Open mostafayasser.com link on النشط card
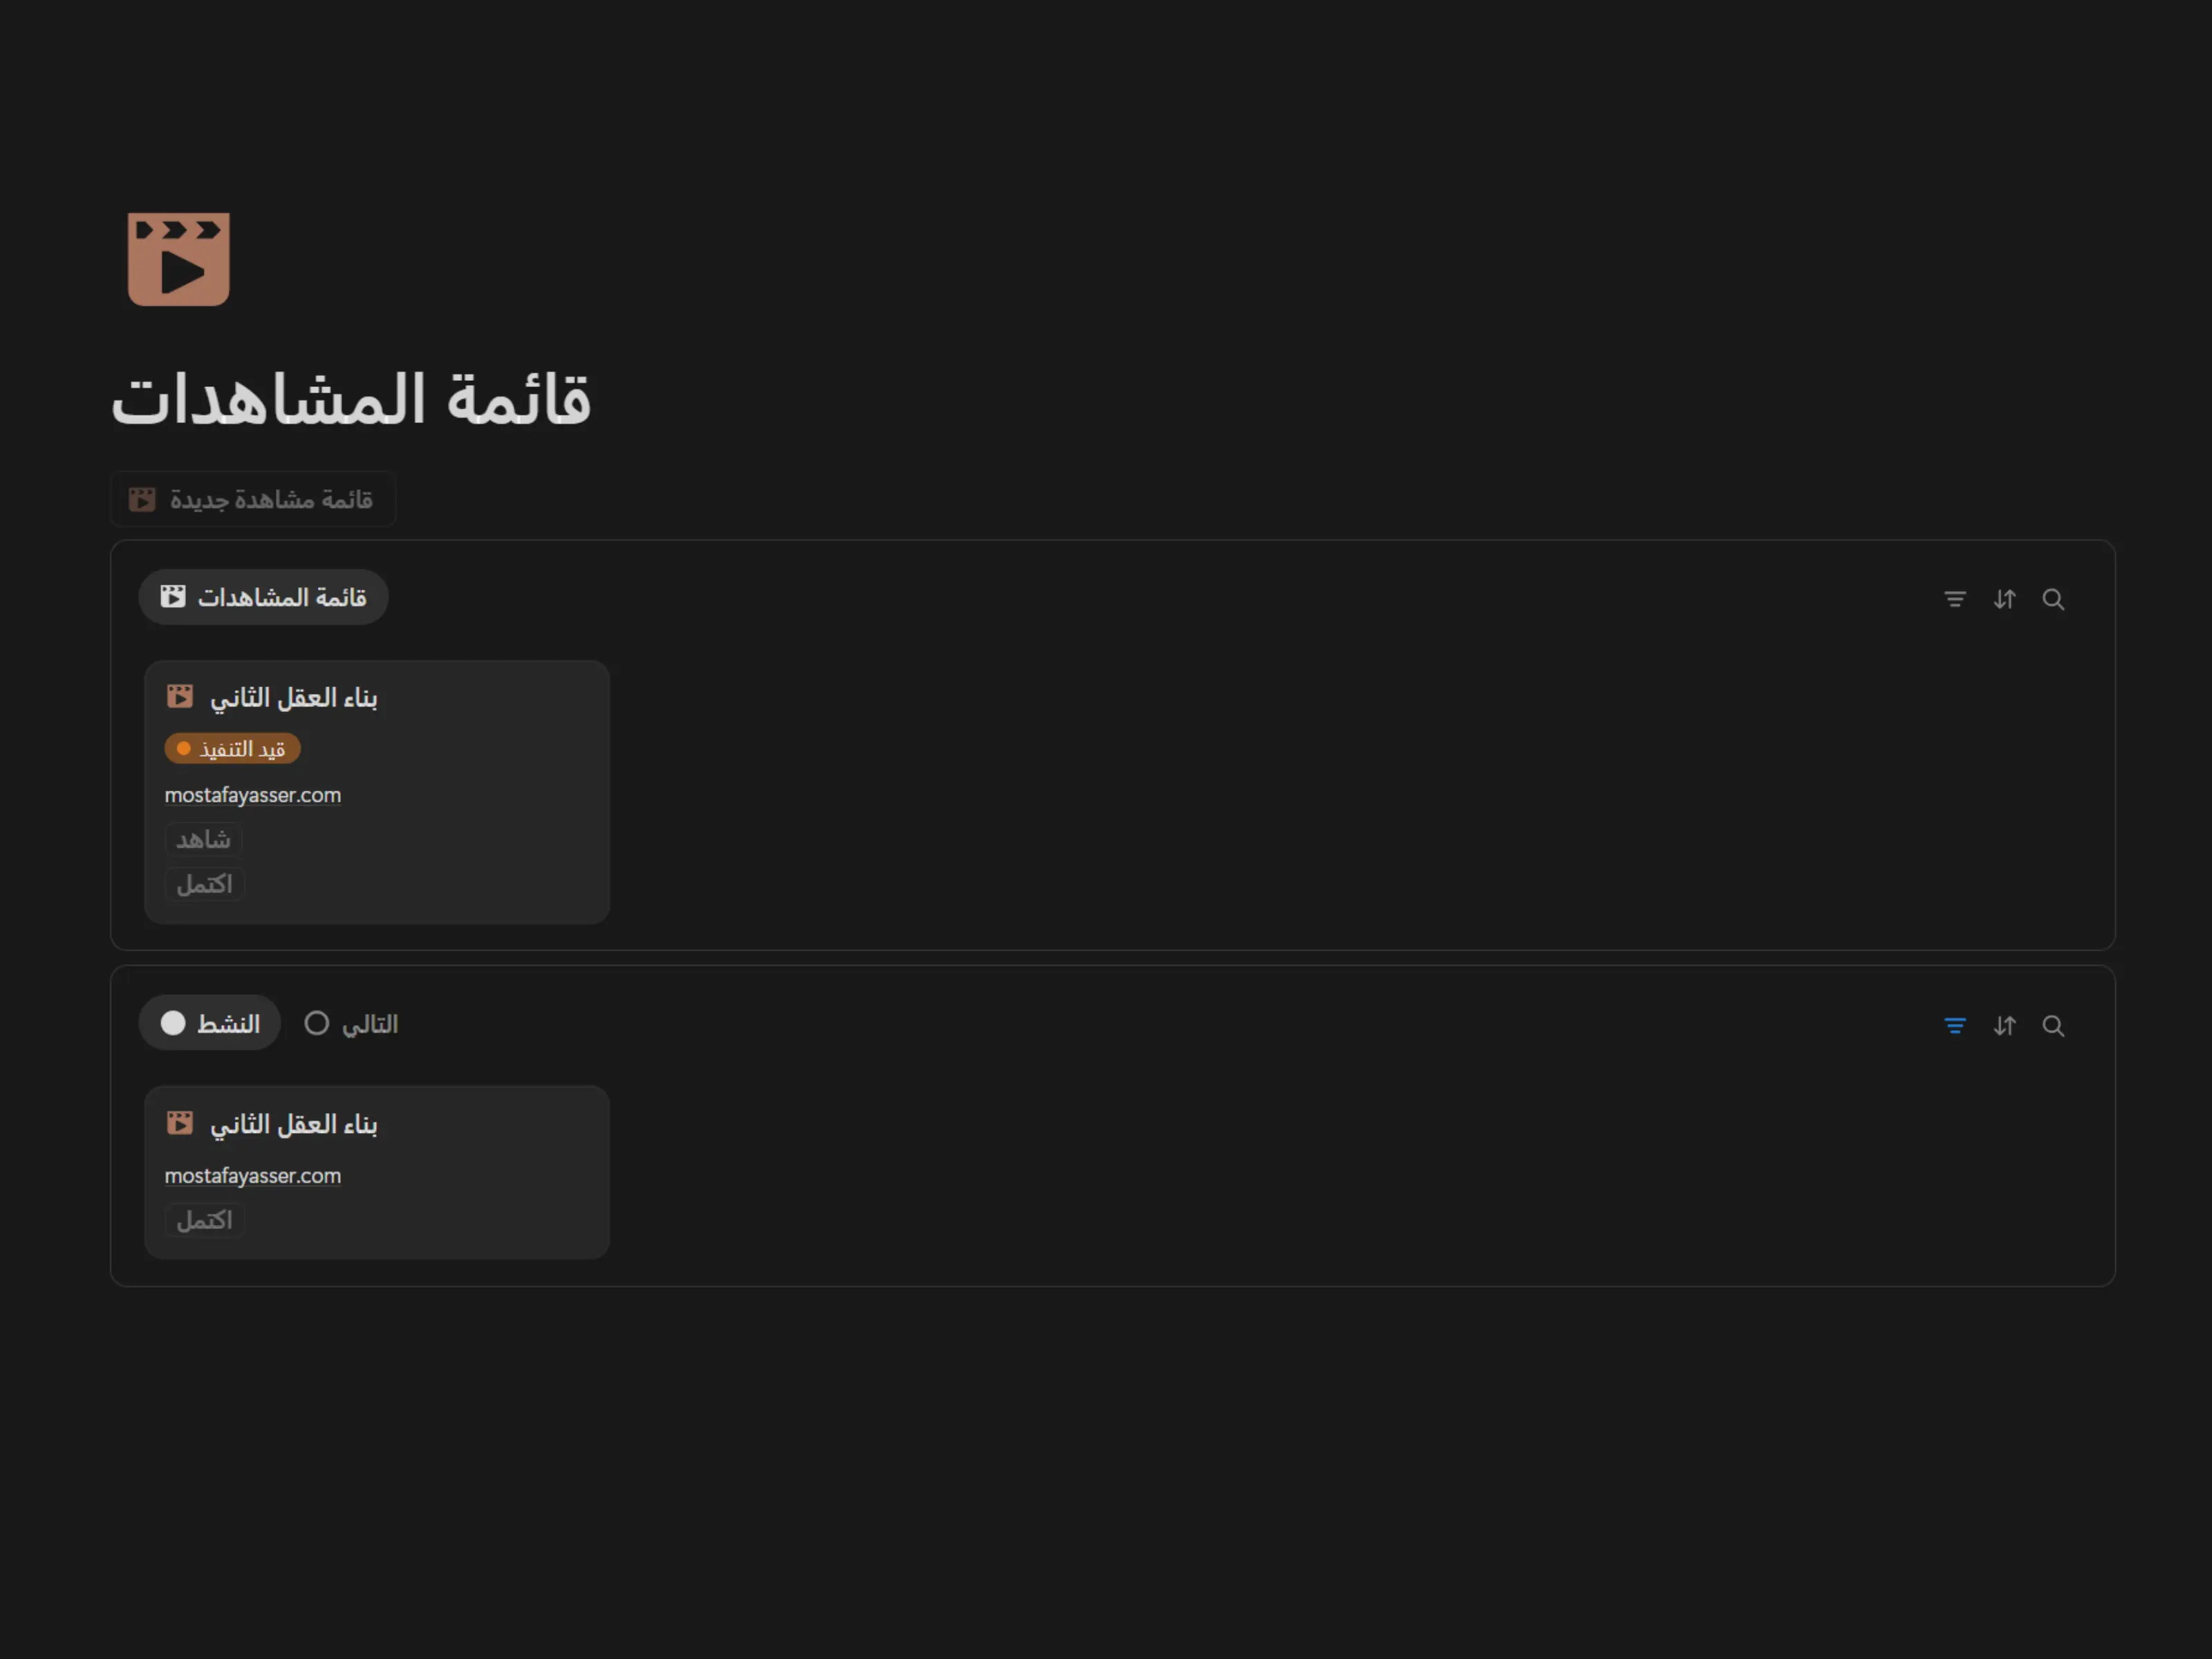This screenshot has height=1659, width=2212. coord(253,1175)
